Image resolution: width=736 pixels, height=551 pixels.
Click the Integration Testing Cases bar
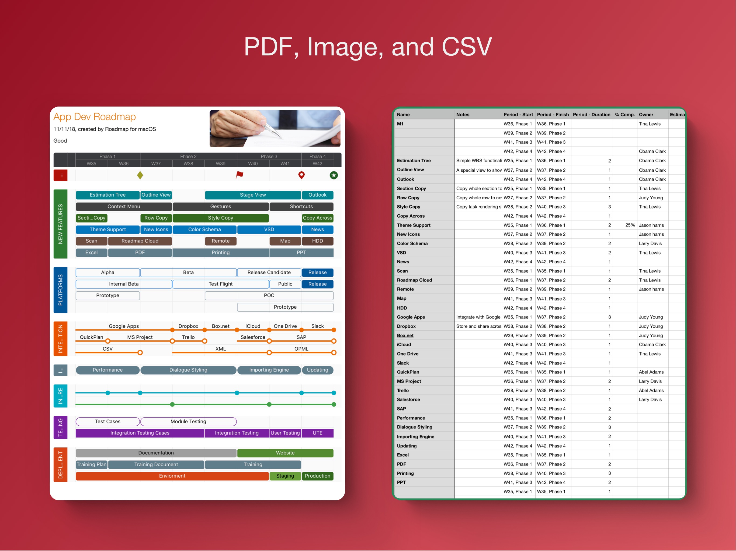pyautogui.click(x=140, y=433)
